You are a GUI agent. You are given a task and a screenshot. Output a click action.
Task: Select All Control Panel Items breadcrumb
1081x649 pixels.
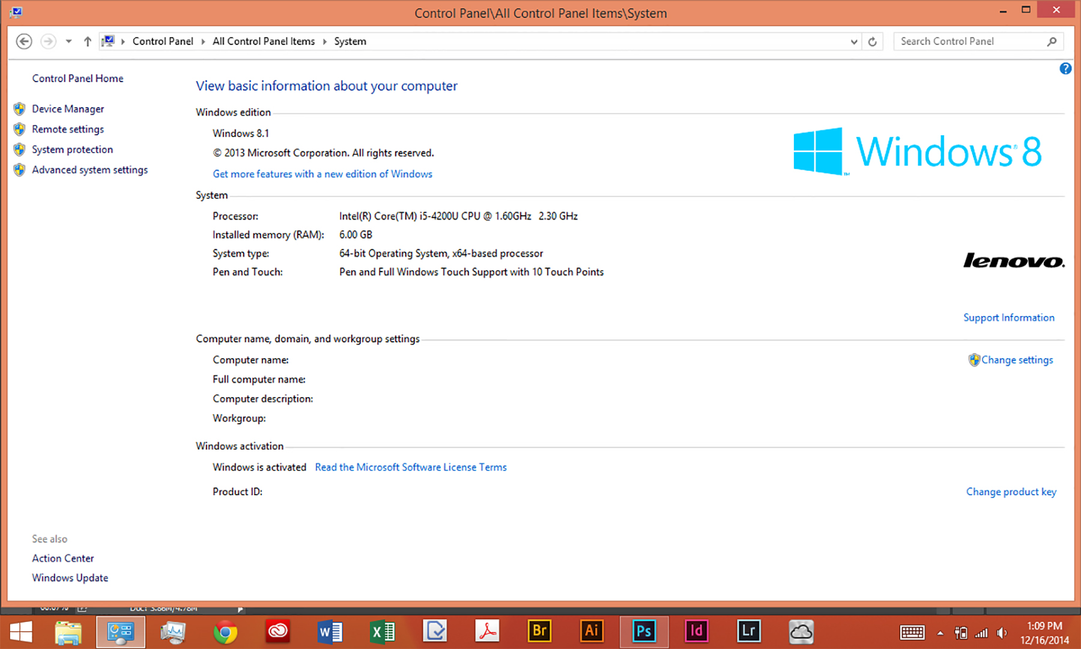coord(264,41)
